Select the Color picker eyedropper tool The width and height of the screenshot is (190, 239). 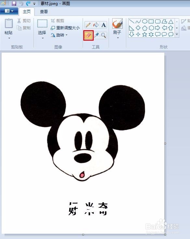coord(96,35)
